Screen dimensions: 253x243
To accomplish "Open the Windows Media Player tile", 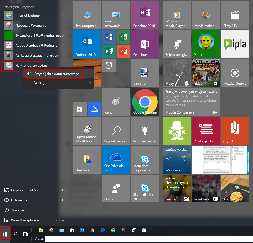I will 177,15.
